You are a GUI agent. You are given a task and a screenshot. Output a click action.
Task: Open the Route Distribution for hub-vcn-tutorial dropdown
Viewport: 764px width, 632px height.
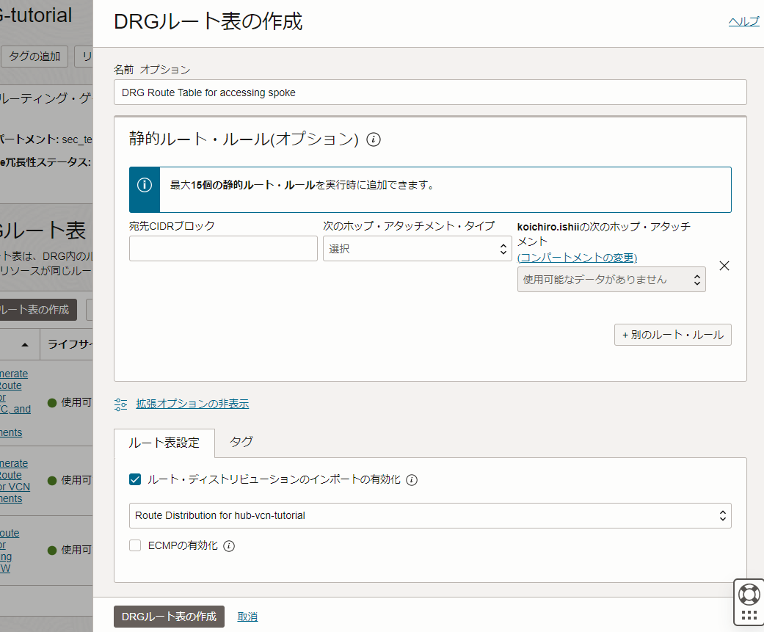coord(429,515)
